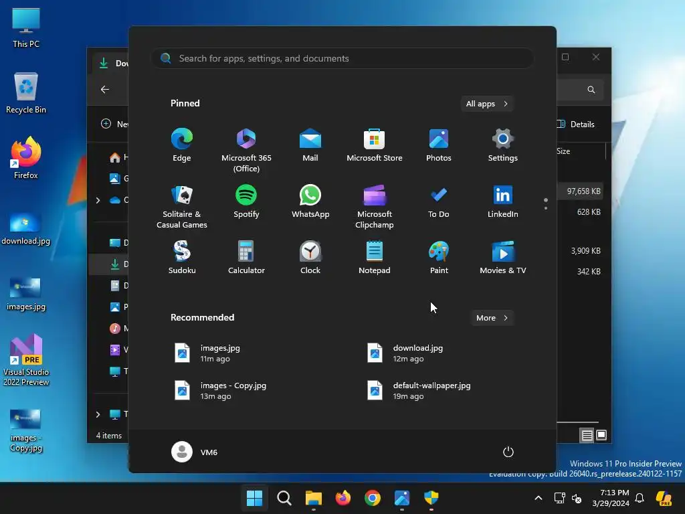The height and width of the screenshot is (514, 685).
Task: Open Settings from pinned apps
Action: [503, 145]
